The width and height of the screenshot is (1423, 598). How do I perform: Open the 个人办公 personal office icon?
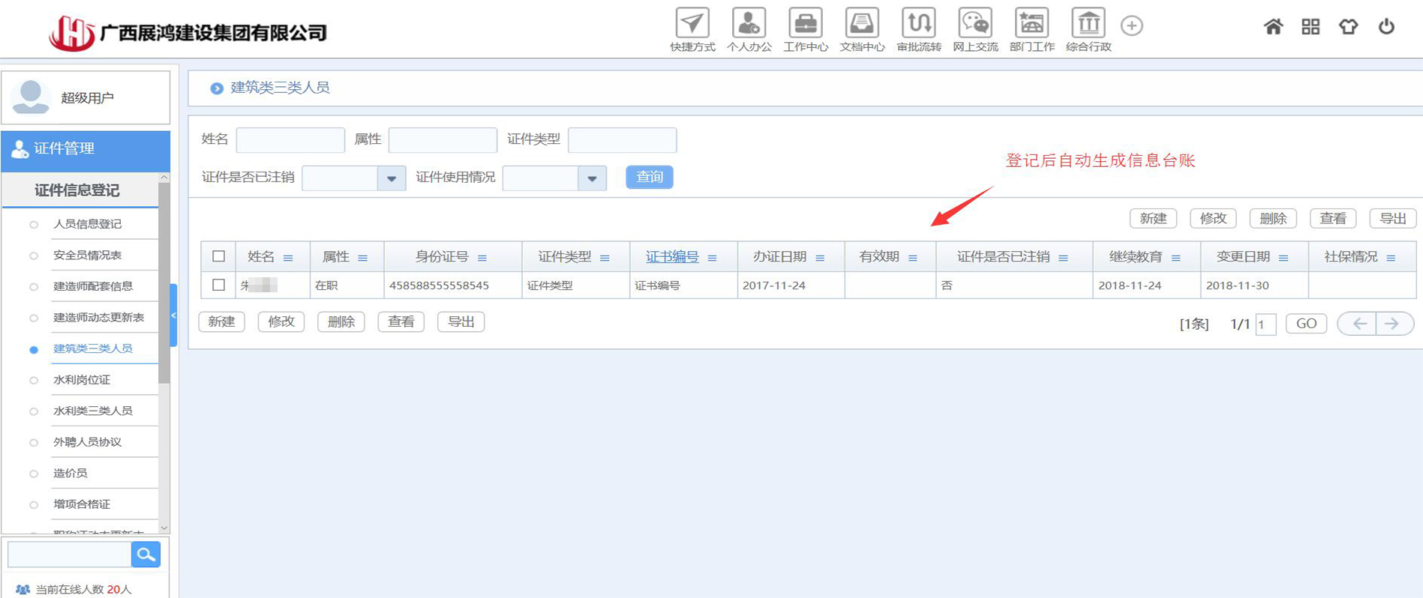(749, 24)
